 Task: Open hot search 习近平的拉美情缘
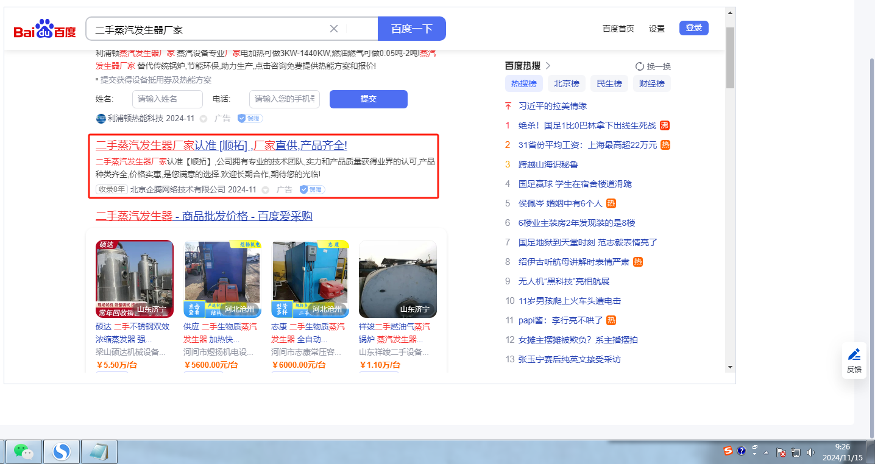553,106
